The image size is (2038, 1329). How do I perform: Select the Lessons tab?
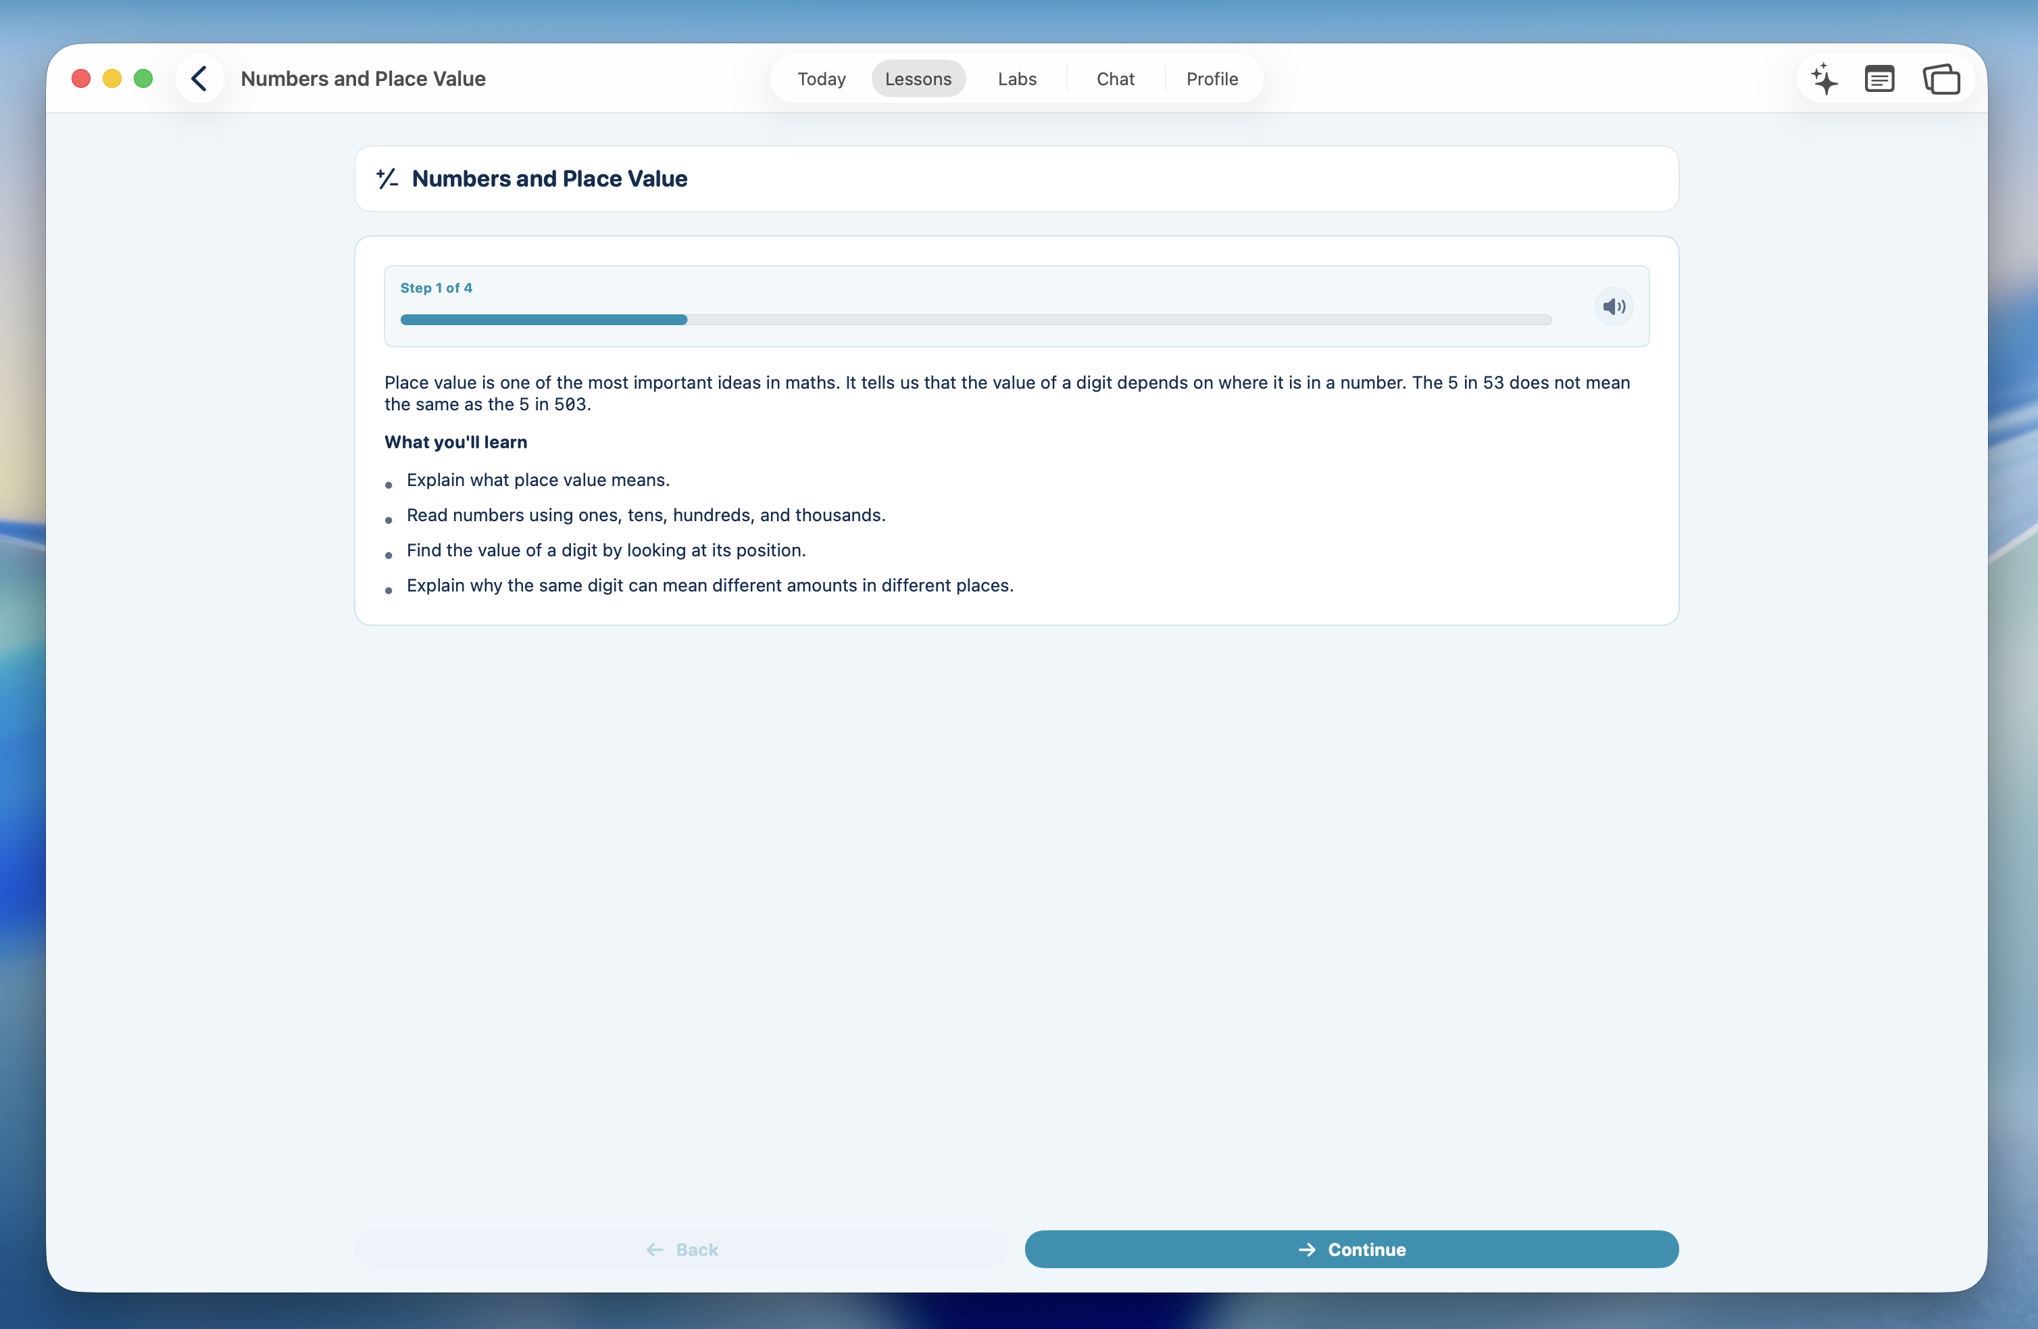coord(918,79)
